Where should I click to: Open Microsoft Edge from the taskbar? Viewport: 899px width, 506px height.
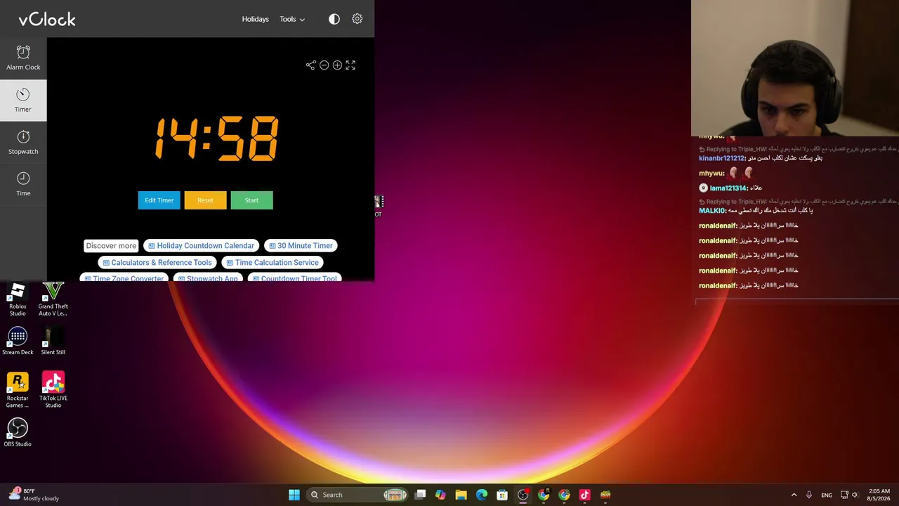point(482,495)
